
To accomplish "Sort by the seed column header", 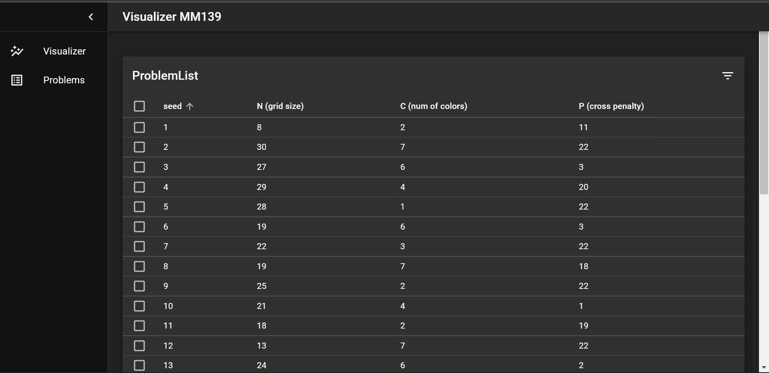I will [x=172, y=106].
